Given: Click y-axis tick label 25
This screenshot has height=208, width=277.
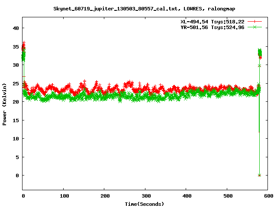Looking at the screenshot, I should click(x=16, y=84).
